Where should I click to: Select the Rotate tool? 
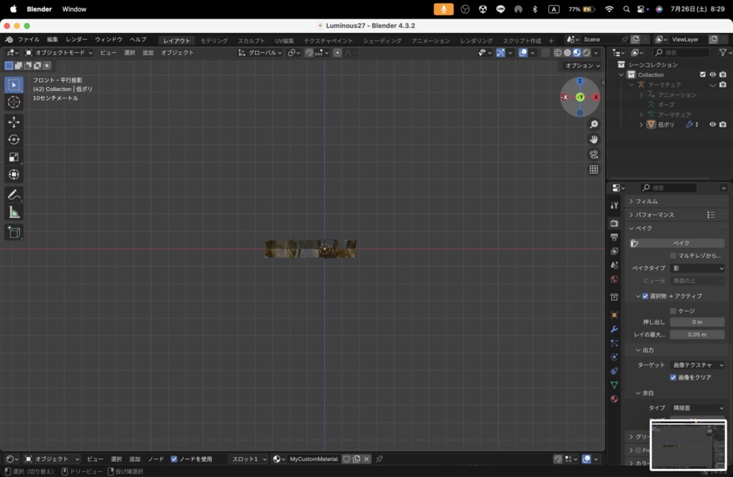tap(14, 140)
